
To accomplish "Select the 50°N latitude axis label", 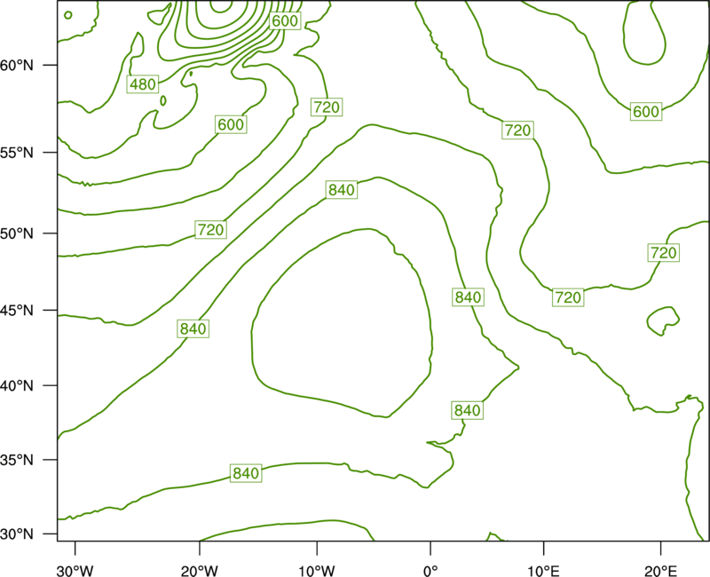I will 17,233.
